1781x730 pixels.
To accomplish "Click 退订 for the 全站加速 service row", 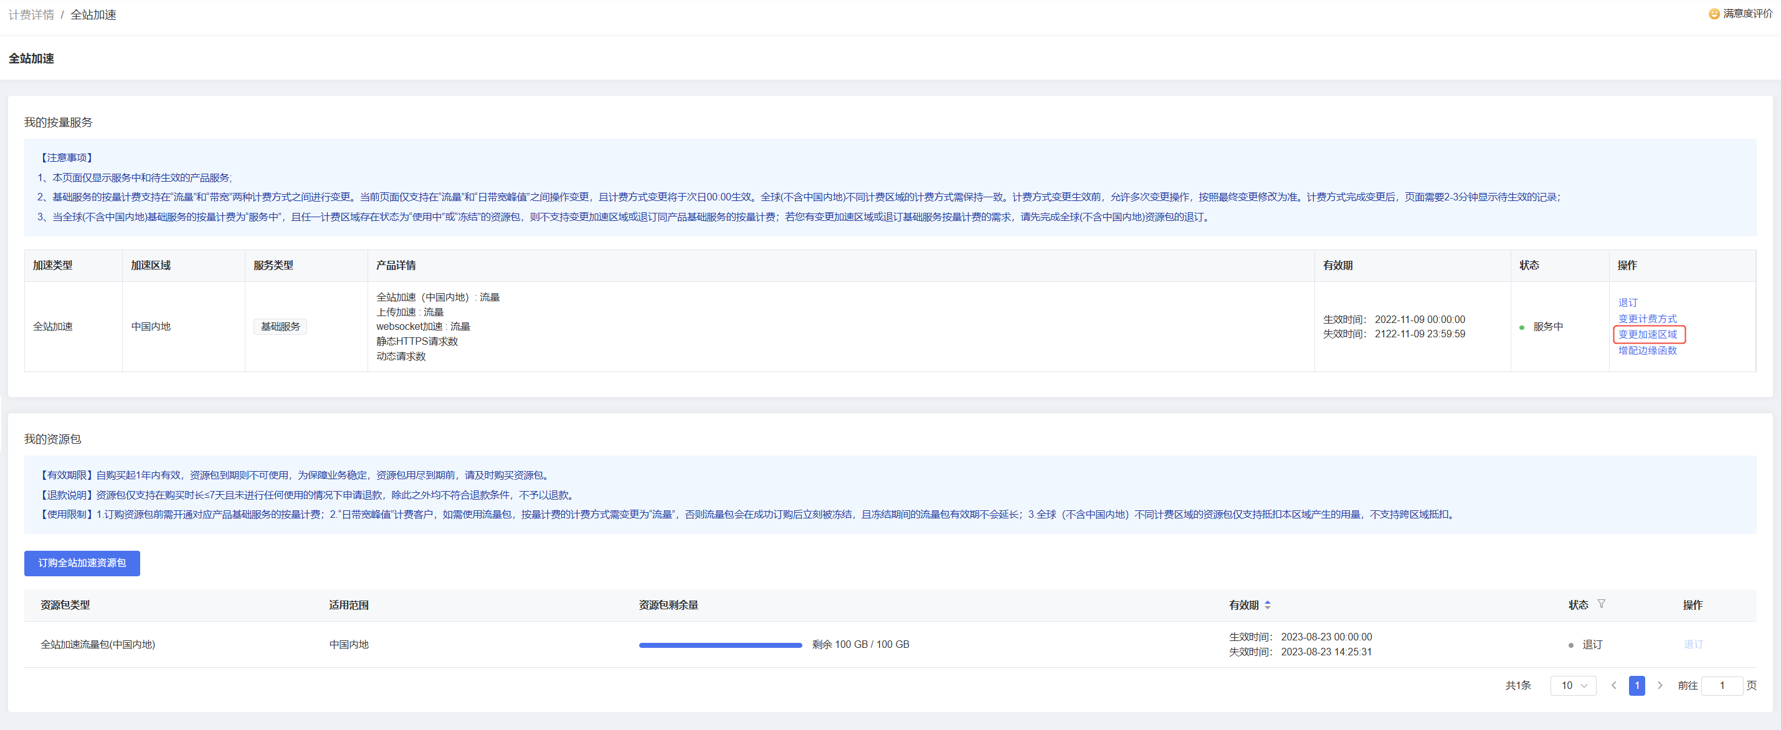I will [1628, 302].
